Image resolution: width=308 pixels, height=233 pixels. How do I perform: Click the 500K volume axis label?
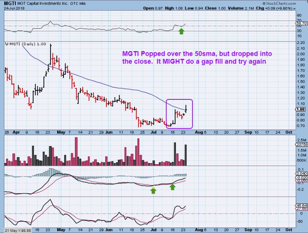point(302,160)
